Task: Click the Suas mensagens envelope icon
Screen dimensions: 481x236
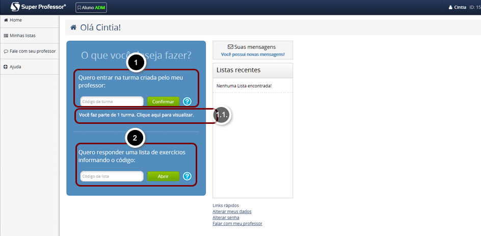Action: [230, 47]
